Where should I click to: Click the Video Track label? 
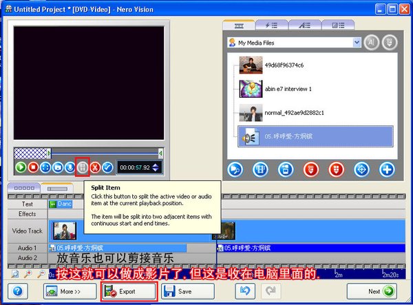coord(28,231)
